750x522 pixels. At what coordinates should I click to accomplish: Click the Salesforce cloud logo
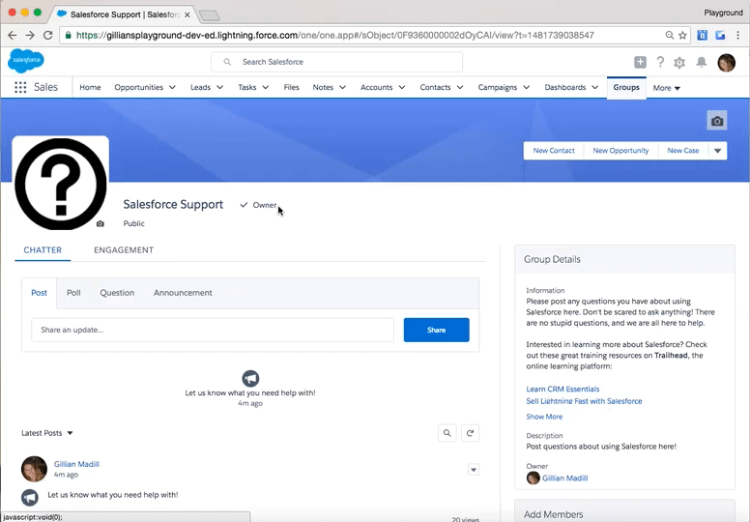[x=26, y=61]
